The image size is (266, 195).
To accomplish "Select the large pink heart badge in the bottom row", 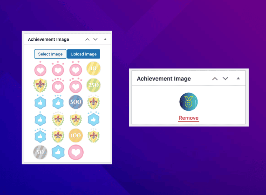I will pyautogui.click(x=76, y=152).
